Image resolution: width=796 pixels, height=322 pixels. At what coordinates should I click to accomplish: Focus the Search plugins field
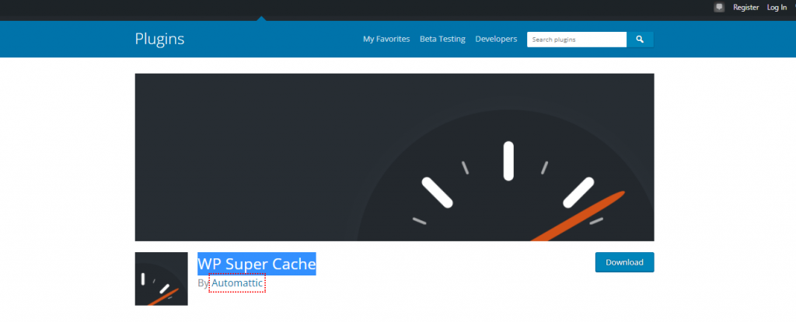(577, 39)
